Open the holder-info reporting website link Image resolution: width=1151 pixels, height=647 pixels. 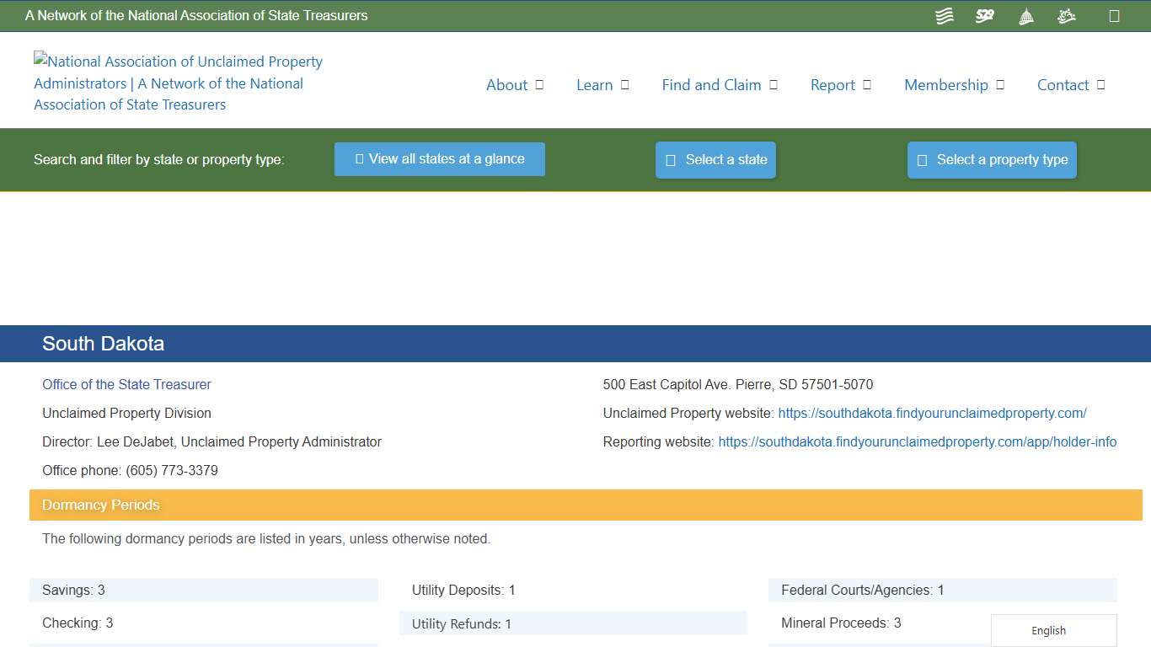pos(917,441)
